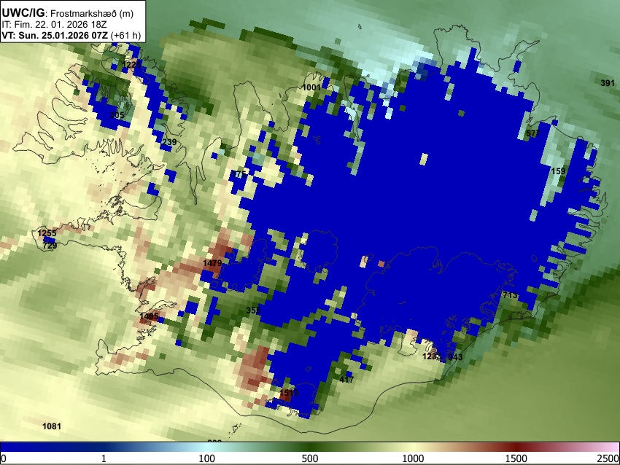Click the map value 1255

click(47, 233)
